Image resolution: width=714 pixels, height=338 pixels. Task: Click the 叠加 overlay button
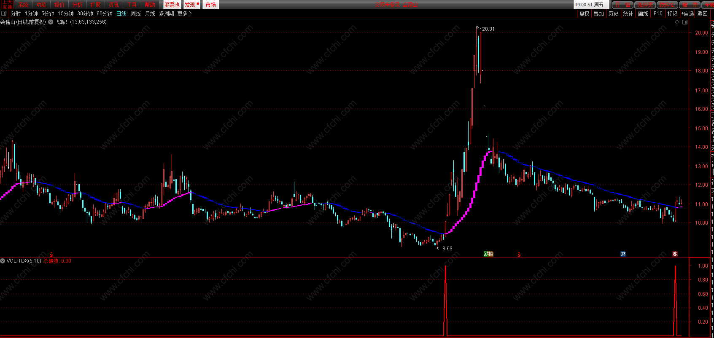[599, 13]
